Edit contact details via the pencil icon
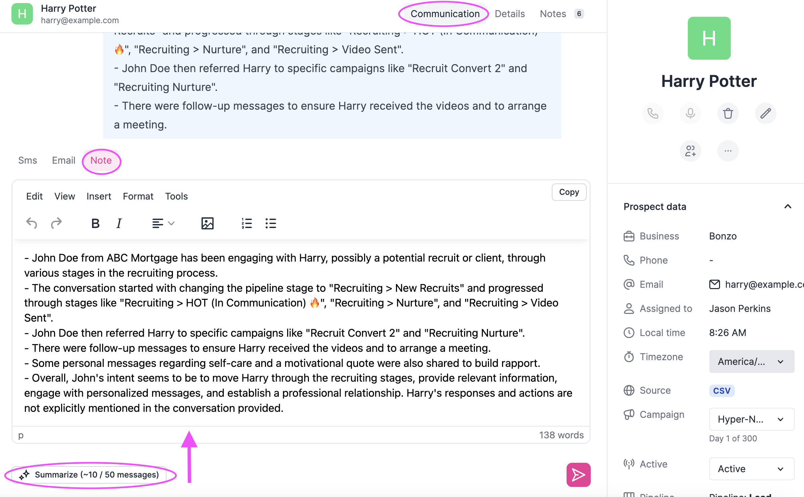 765,113
